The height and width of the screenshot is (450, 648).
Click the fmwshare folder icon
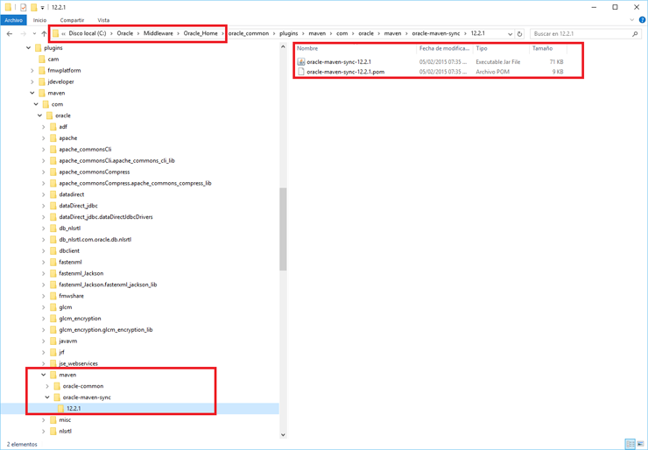[x=53, y=296]
